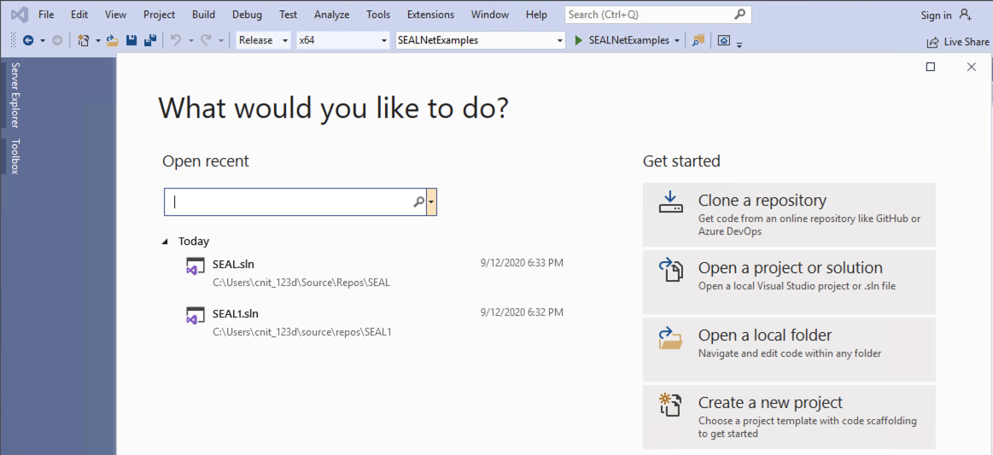This screenshot has height=455, width=993.
Task: Click the Visual Studio logo icon
Action: [x=18, y=14]
